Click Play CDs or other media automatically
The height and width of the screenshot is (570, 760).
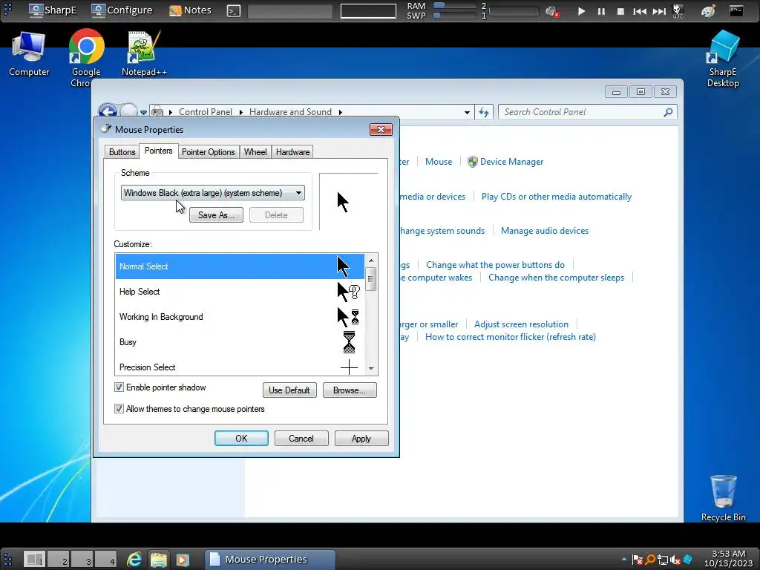[557, 197]
